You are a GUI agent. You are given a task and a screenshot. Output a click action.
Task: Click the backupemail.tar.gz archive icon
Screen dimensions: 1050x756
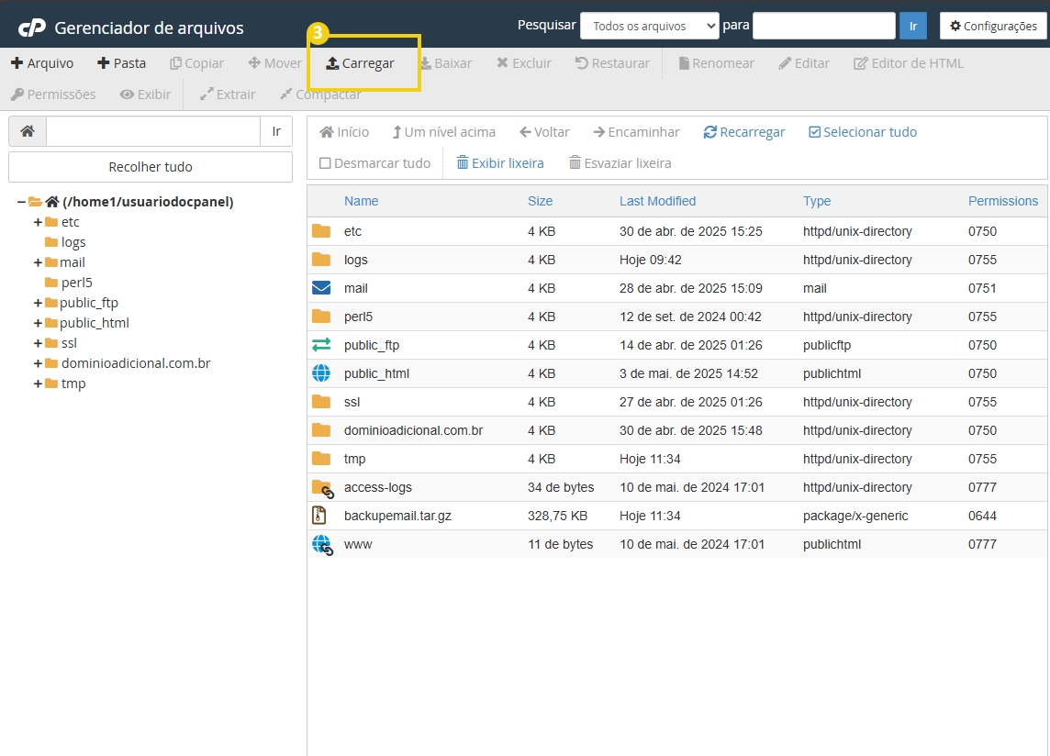coord(319,515)
